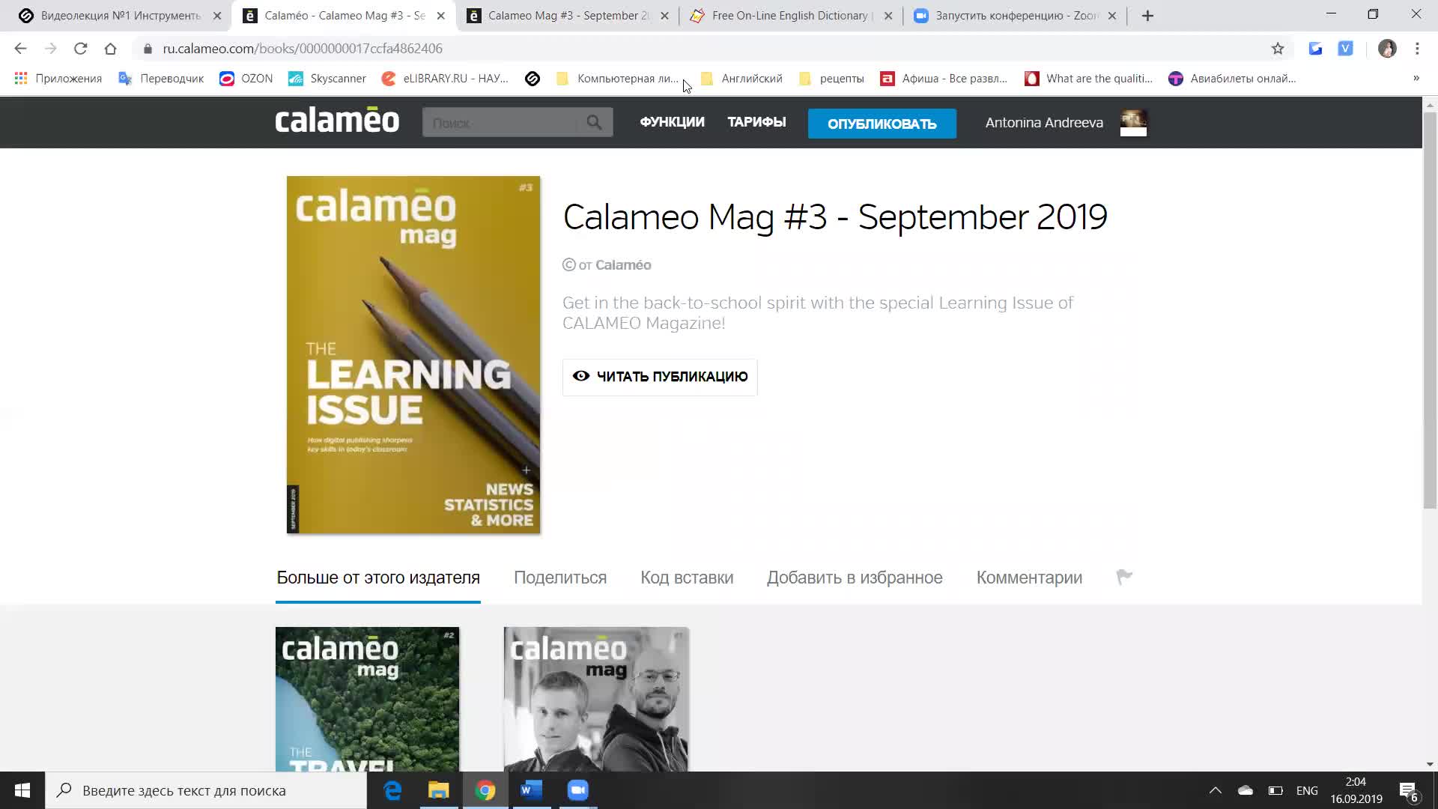Go back with browser back arrow
Viewport: 1438px width, 809px height.
(x=20, y=49)
